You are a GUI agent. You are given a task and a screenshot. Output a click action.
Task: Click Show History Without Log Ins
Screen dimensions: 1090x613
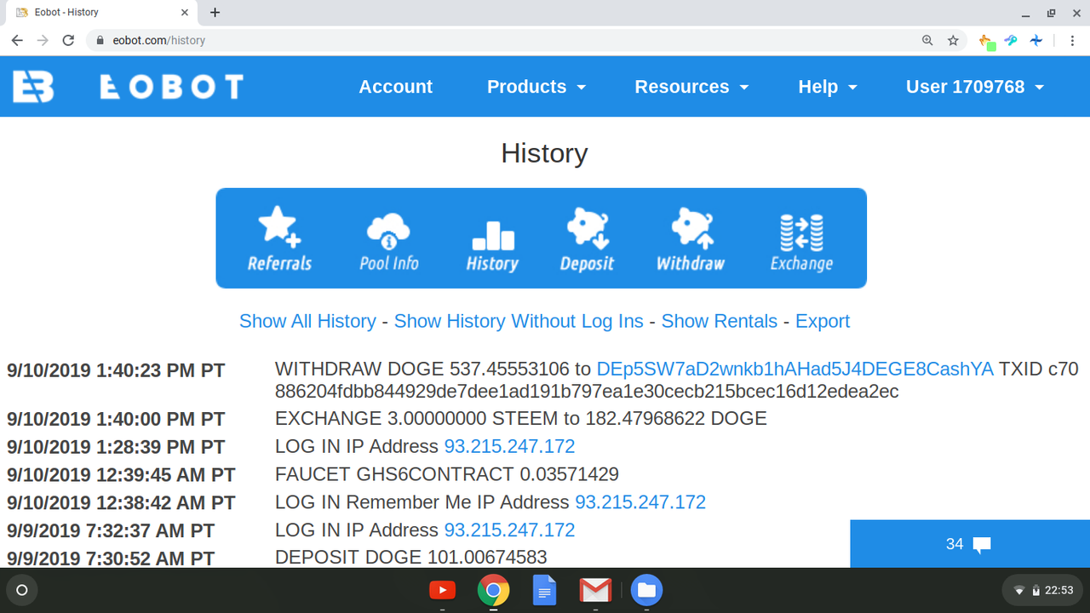pyautogui.click(x=519, y=321)
